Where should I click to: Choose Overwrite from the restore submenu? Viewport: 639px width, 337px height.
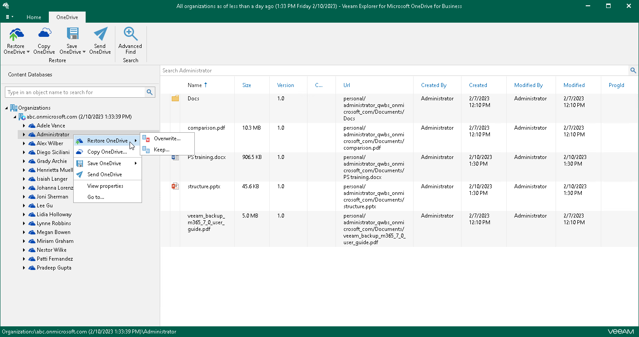[x=167, y=138]
